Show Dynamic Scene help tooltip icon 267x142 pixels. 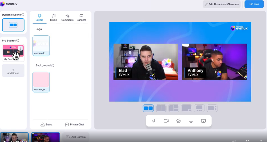coord(23,15)
